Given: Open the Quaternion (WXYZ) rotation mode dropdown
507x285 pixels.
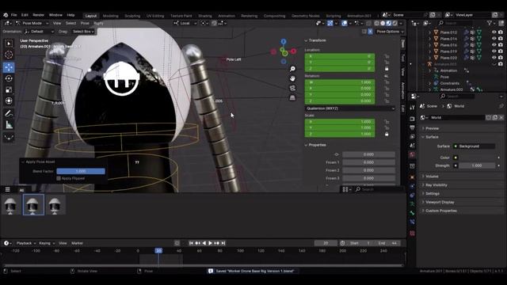Looking at the screenshot, I should [x=350, y=108].
